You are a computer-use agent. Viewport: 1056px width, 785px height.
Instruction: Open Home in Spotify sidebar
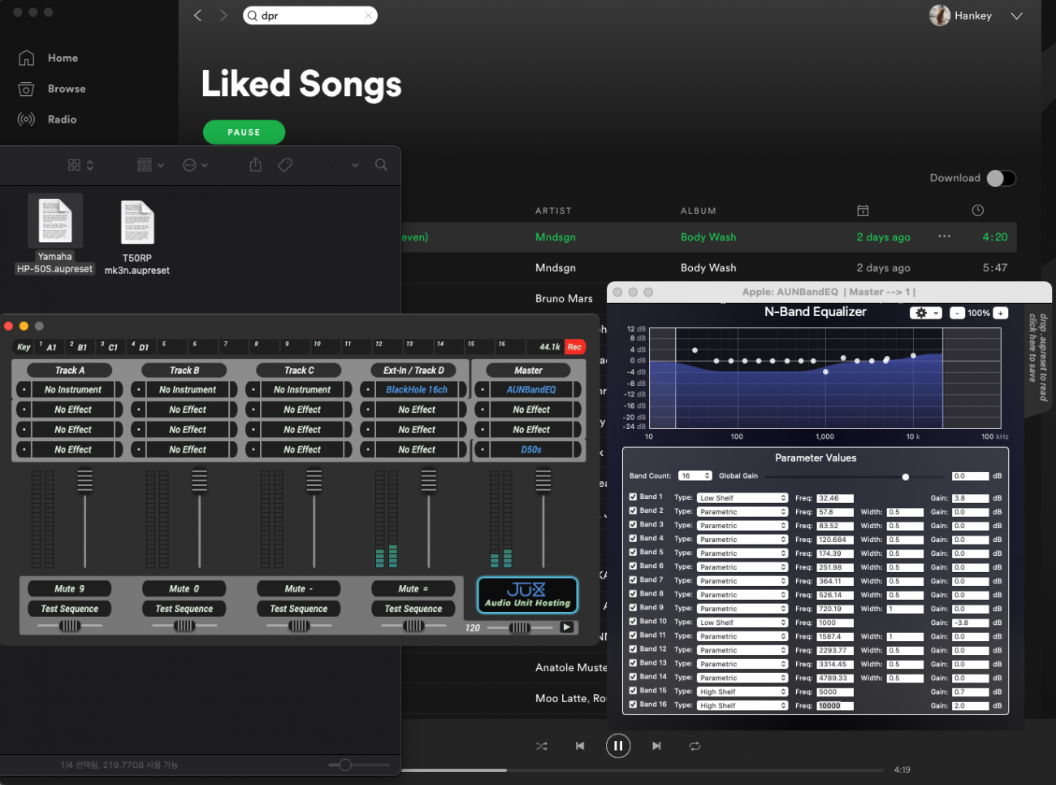[49, 58]
